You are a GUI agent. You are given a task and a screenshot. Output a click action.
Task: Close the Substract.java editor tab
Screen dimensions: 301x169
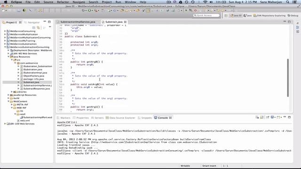coord(125,22)
